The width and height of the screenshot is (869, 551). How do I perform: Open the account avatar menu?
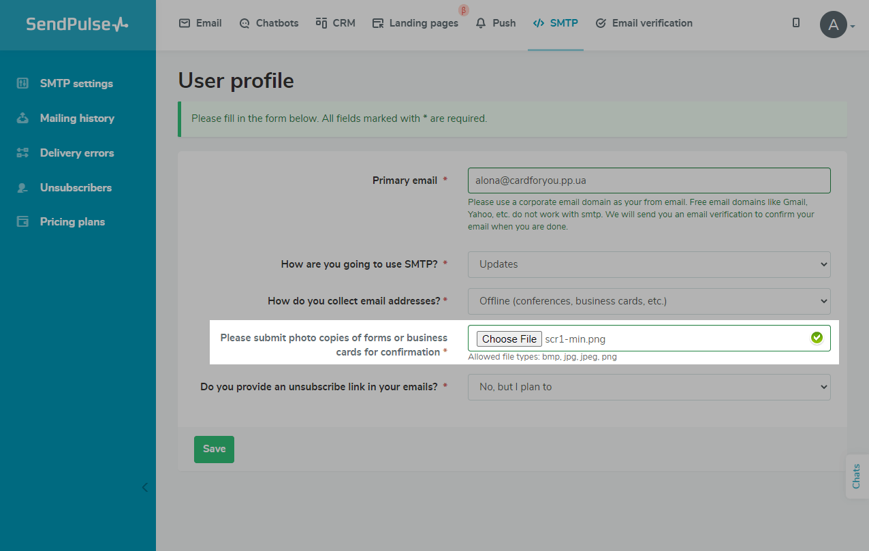[834, 25]
